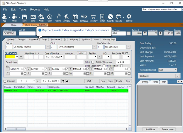The image size is (183, 133).
Task: Click the Switch toolbar icon
Action: 102,18
